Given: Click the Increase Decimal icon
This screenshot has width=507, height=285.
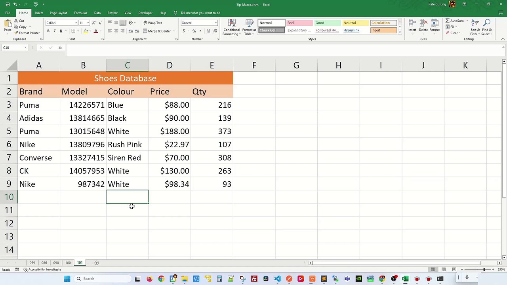Looking at the screenshot, I should pyautogui.click(x=209, y=31).
